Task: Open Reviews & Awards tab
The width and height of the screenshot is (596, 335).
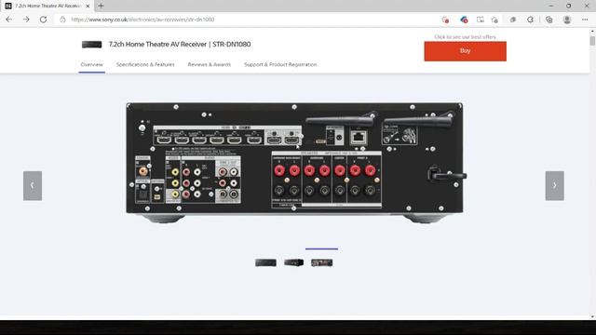Action: (x=209, y=64)
